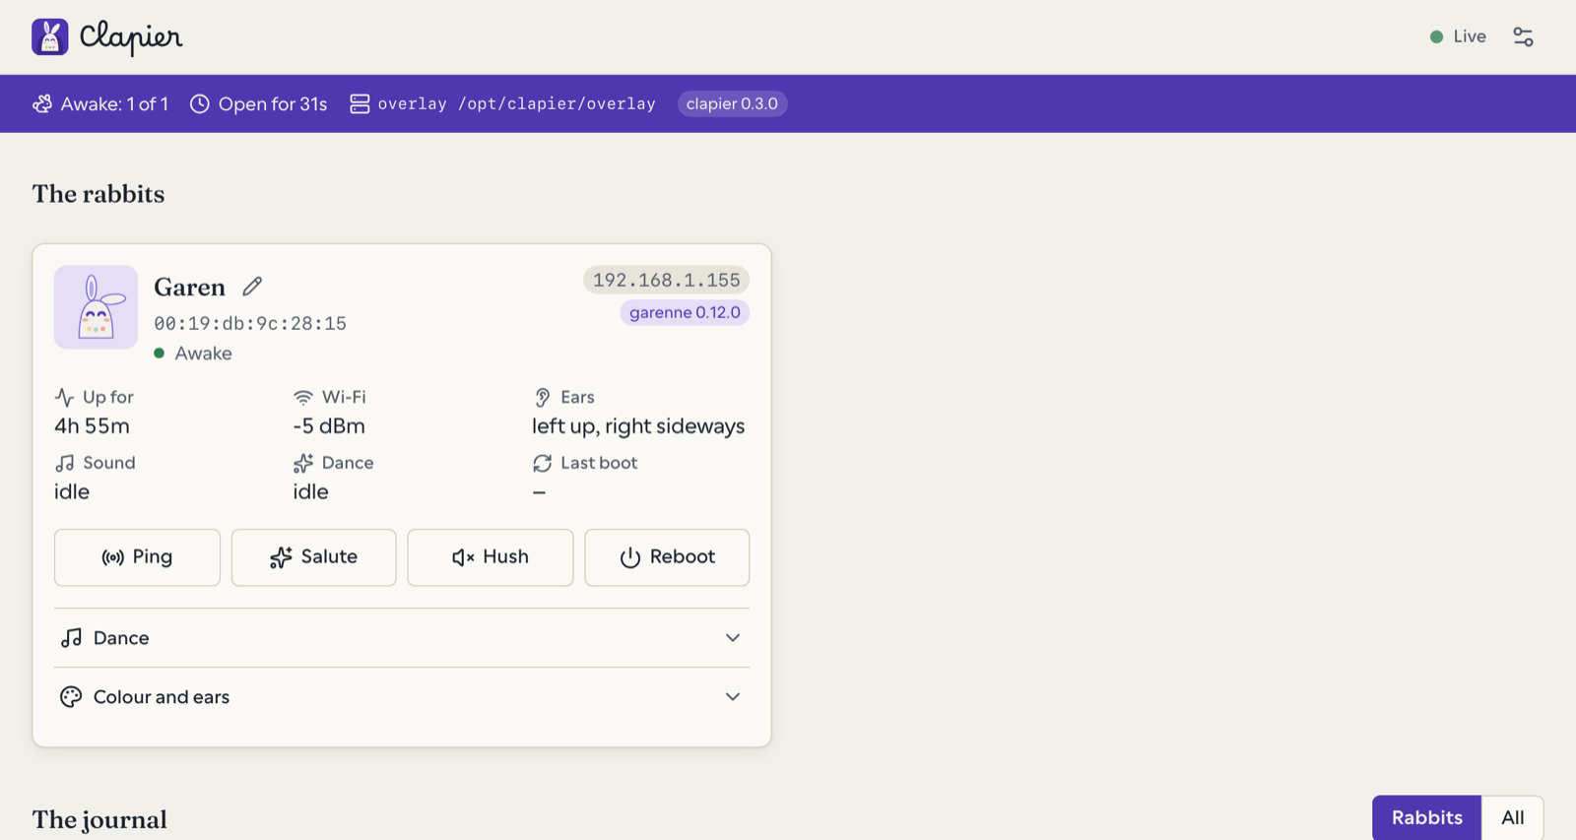Click the pencil icon to rename Garen

tap(252, 287)
